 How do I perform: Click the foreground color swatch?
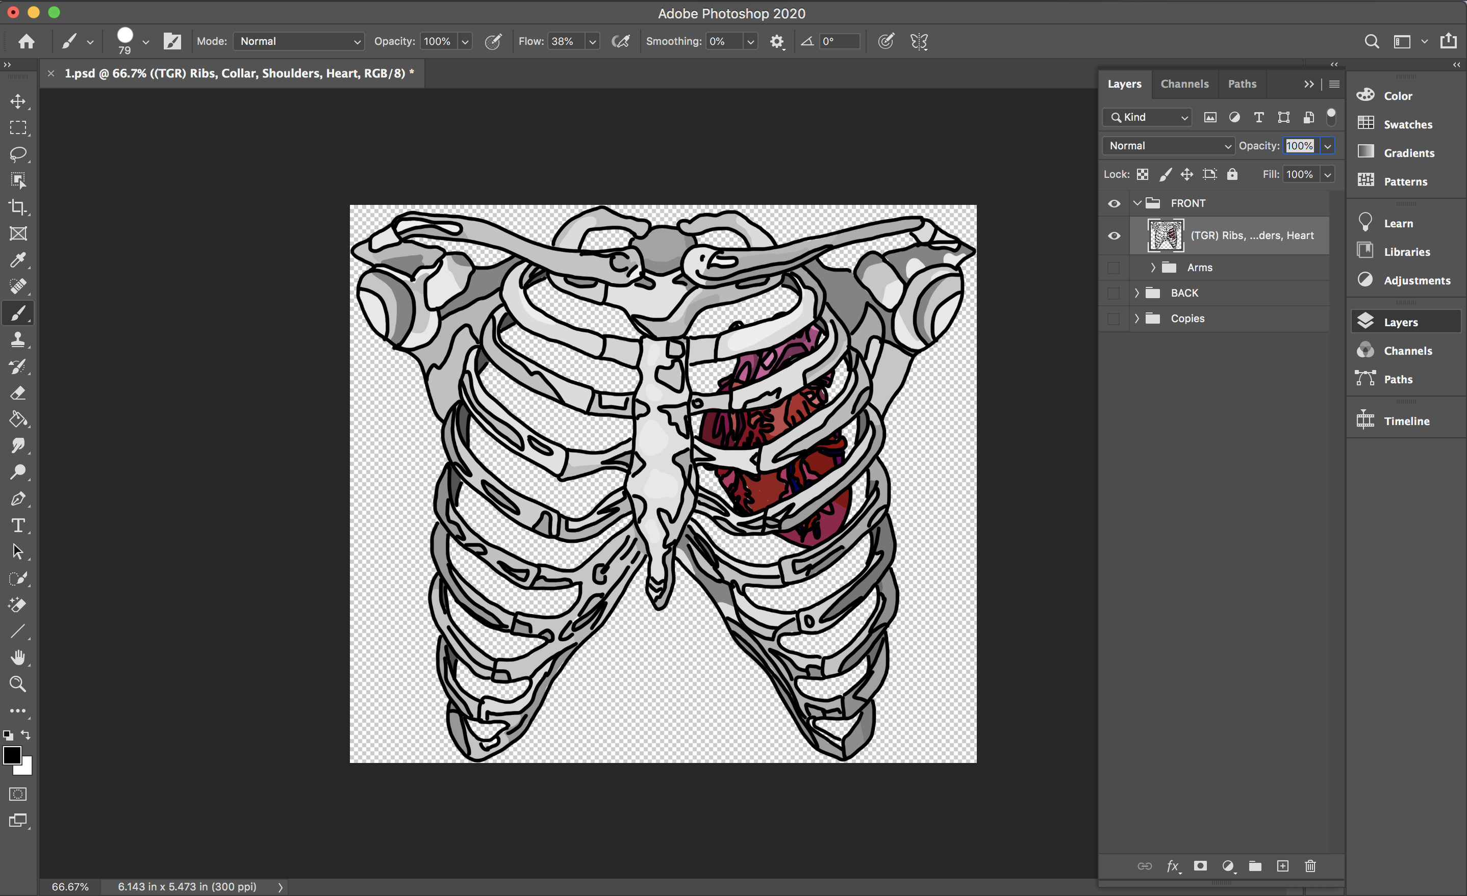point(11,755)
